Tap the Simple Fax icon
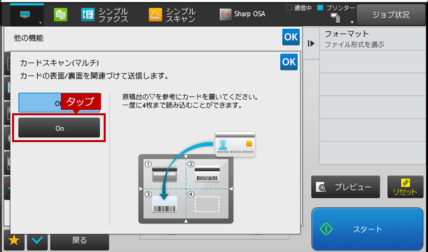The height and width of the screenshot is (252, 428). [x=88, y=15]
